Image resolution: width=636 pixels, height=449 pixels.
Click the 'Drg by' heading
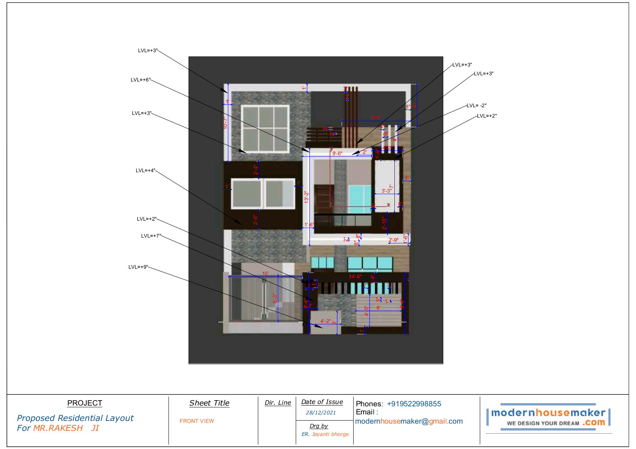coord(319,426)
